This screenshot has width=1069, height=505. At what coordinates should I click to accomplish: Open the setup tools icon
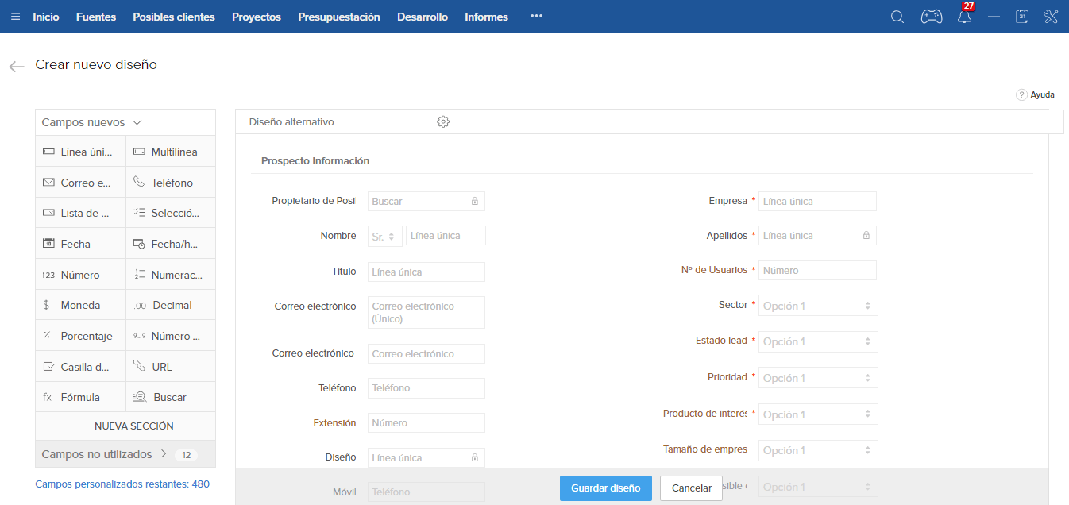(1051, 17)
